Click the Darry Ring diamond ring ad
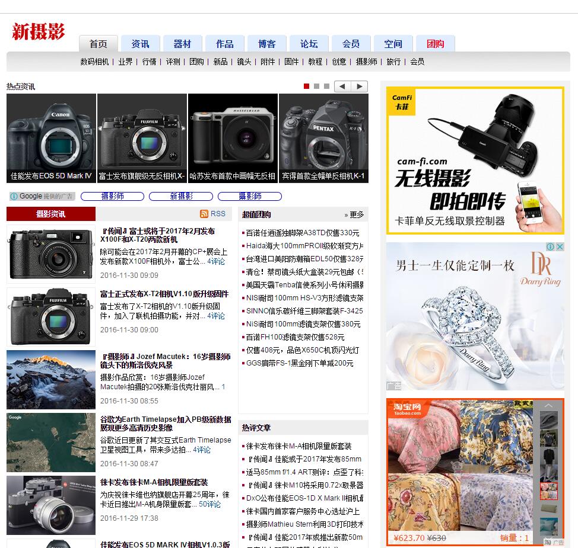The image size is (578, 548). 475,316
